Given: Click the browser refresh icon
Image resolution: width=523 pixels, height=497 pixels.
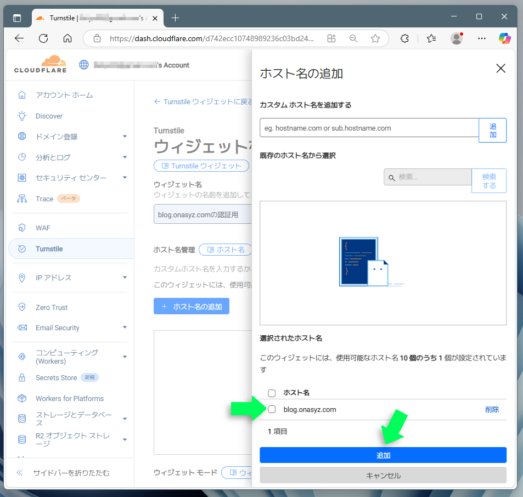Looking at the screenshot, I should (43, 38).
